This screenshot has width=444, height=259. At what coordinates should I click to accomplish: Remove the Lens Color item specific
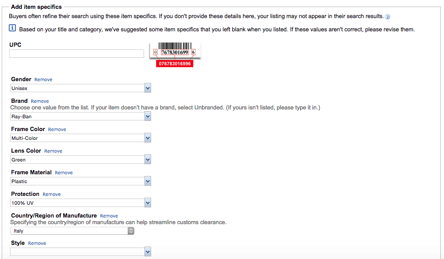53,151
